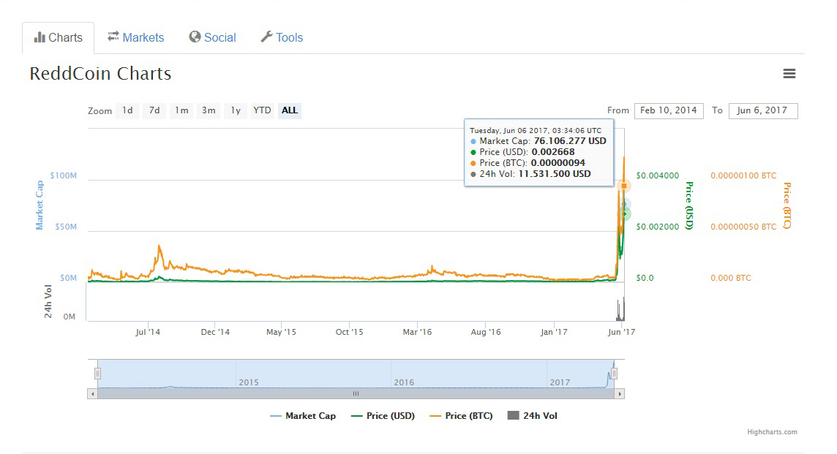
Task: Click the Jul '14 x-axis label
Action: [x=148, y=332]
